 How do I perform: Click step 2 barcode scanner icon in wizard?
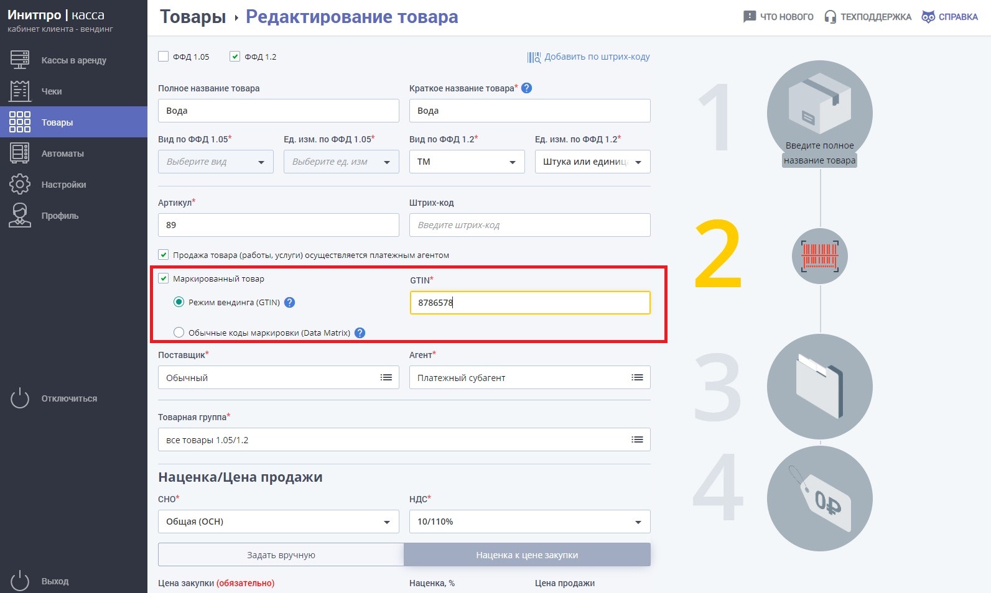[x=820, y=256]
